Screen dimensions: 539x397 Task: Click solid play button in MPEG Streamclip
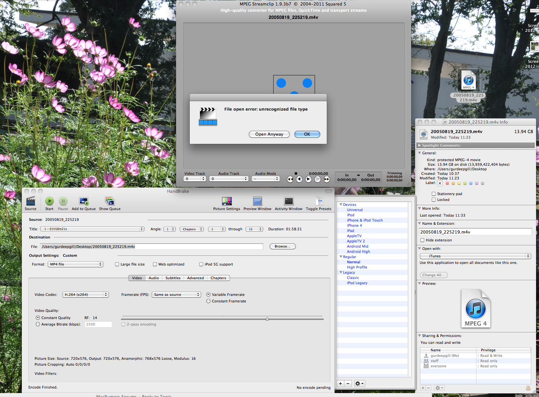[308, 179]
